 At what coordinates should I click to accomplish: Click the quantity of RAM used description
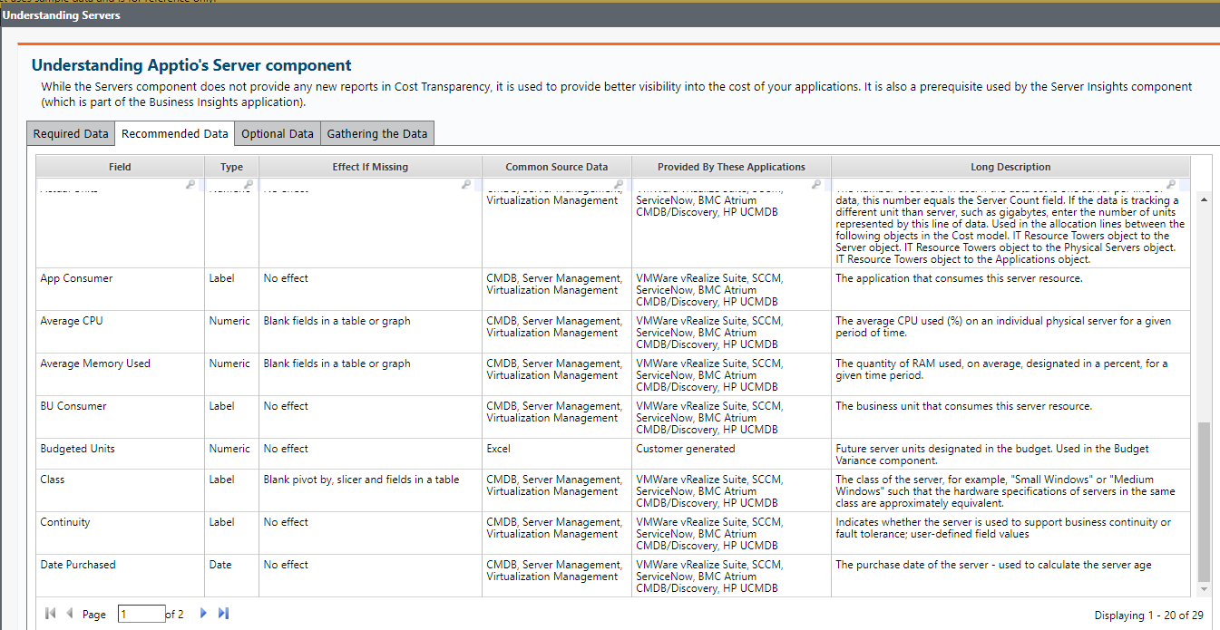1010,374
